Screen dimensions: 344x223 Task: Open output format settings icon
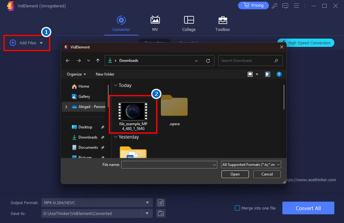[x=161, y=203]
